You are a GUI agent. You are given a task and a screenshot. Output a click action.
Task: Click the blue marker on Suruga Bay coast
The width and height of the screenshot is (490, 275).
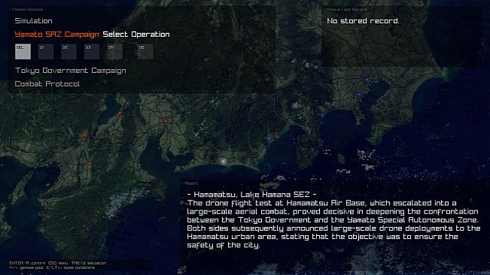pyautogui.click(x=269, y=138)
